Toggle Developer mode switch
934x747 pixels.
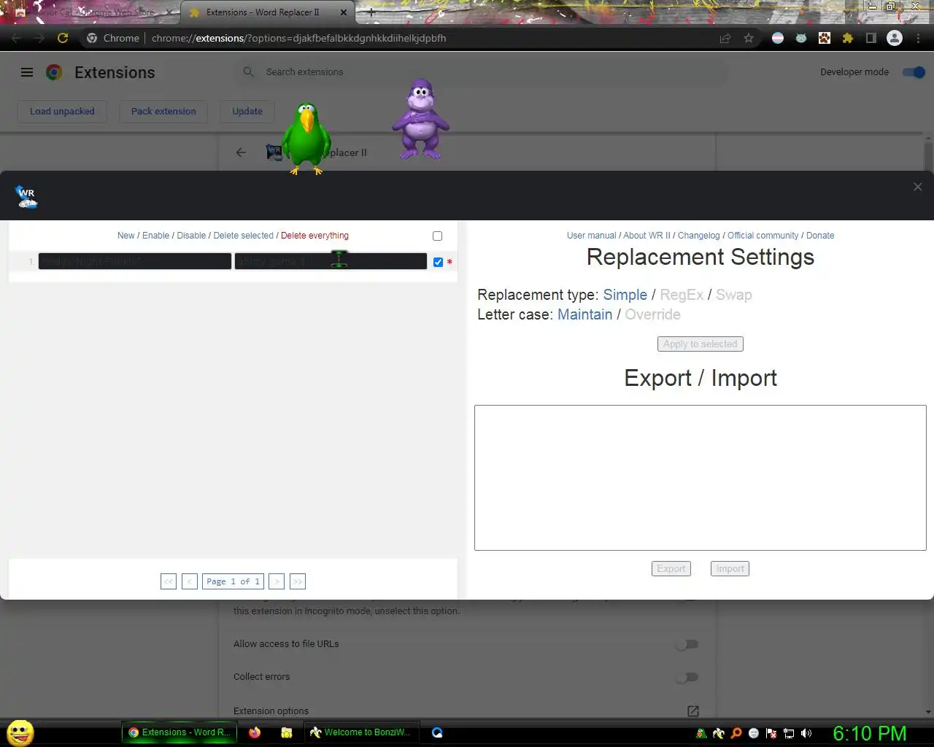click(914, 71)
